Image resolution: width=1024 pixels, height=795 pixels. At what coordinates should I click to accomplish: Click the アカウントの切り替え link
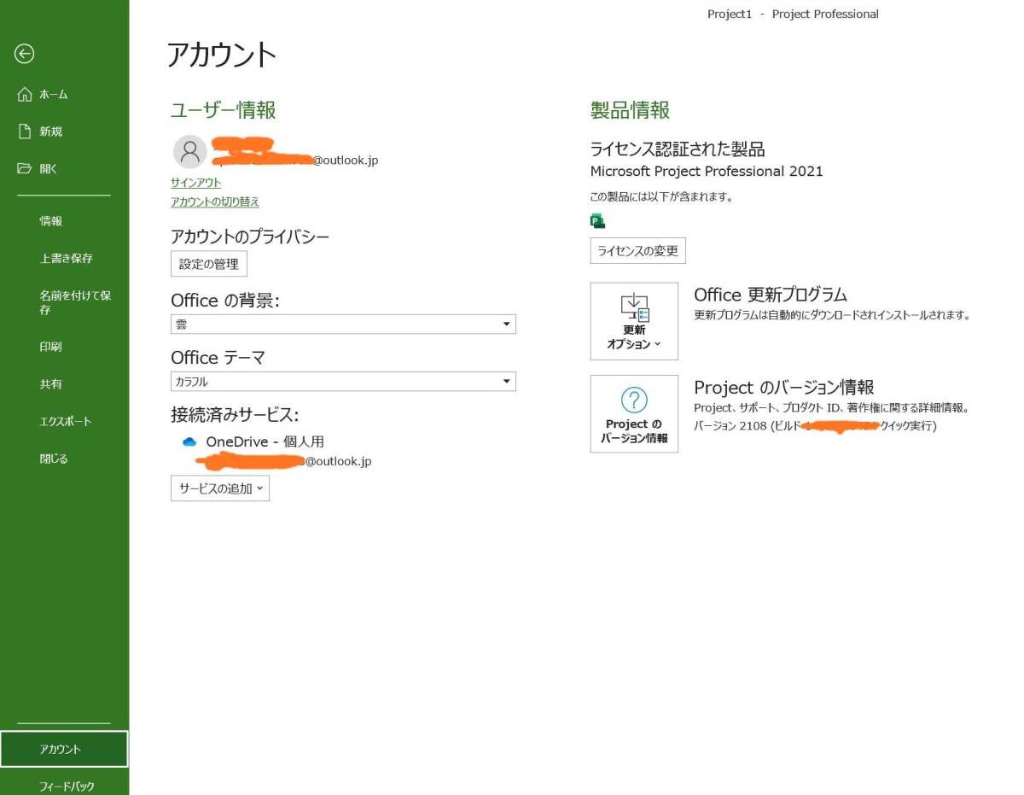point(215,202)
